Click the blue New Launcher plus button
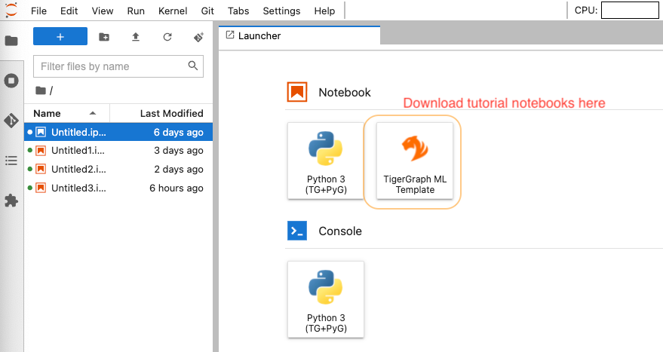The height and width of the screenshot is (352, 663). (60, 37)
